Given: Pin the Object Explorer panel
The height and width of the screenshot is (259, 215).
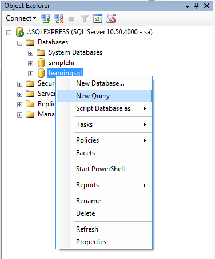Looking at the screenshot, I should pyautogui.click(x=197, y=6).
